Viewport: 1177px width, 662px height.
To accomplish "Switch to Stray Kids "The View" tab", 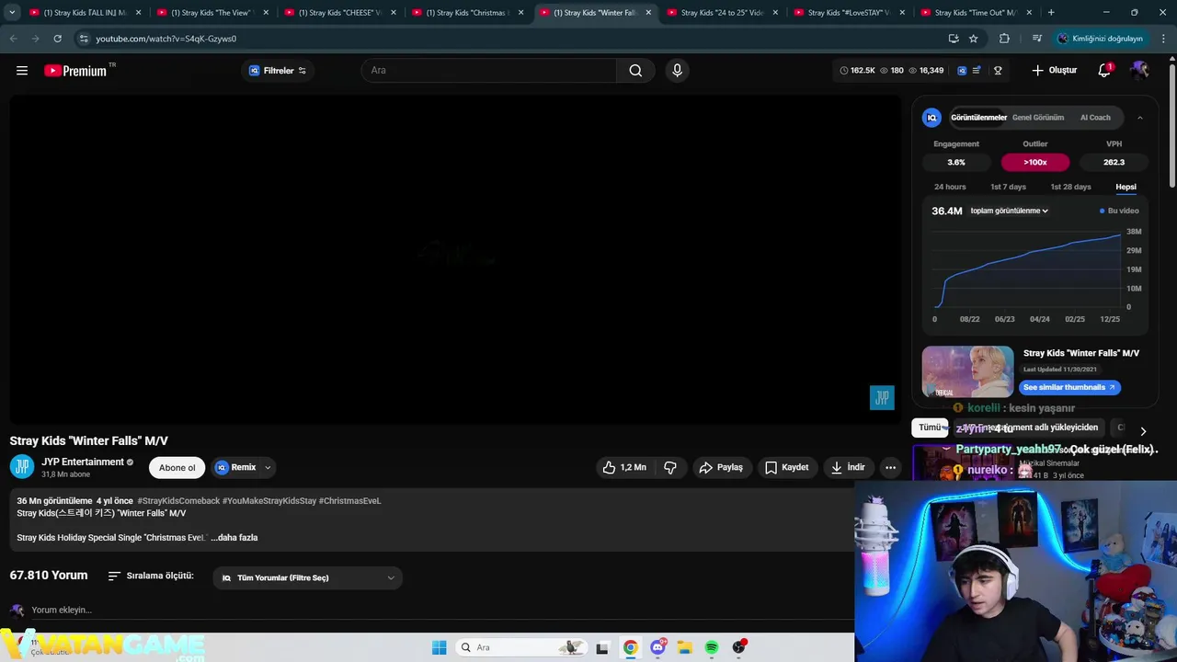I will (214, 13).
